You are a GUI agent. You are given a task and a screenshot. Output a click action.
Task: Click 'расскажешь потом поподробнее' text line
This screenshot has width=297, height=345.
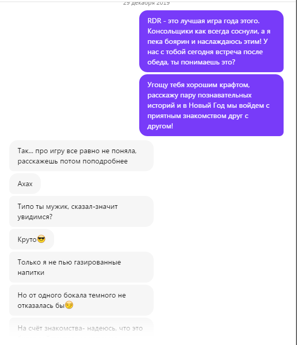pyautogui.click(x=73, y=161)
